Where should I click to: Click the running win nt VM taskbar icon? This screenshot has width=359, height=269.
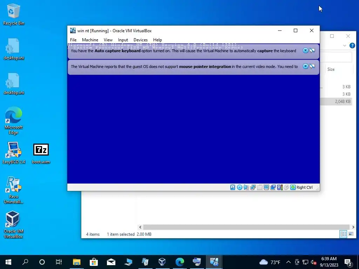click(214, 262)
